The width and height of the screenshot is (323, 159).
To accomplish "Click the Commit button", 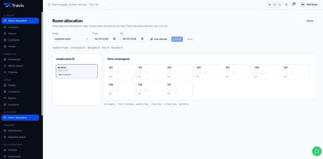I will tap(177, 39).
